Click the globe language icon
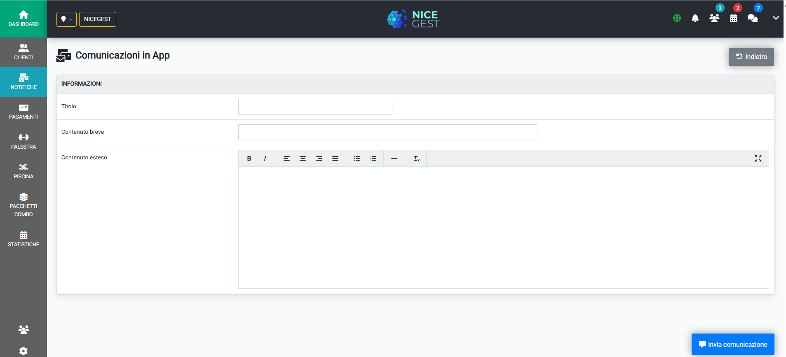 (677, 18)
